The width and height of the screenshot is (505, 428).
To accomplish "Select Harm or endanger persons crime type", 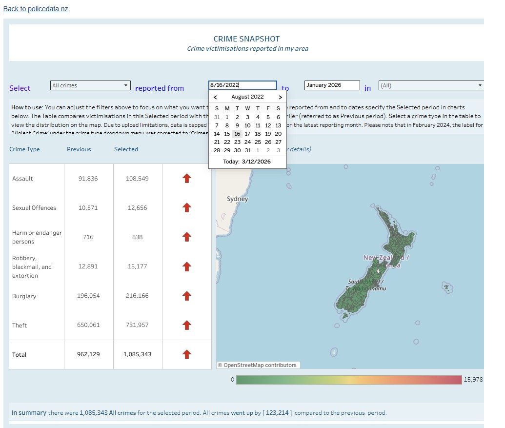I will coord(37,237).
